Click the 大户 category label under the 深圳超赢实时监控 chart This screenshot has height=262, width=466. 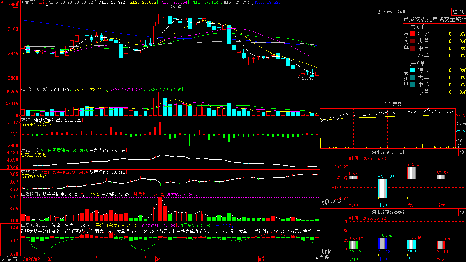click(x=412, y=205)
